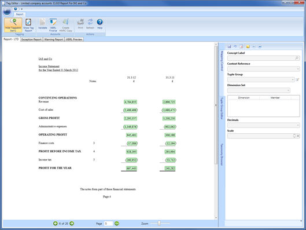Run Validate from the Accounts group

coord(43,24)
